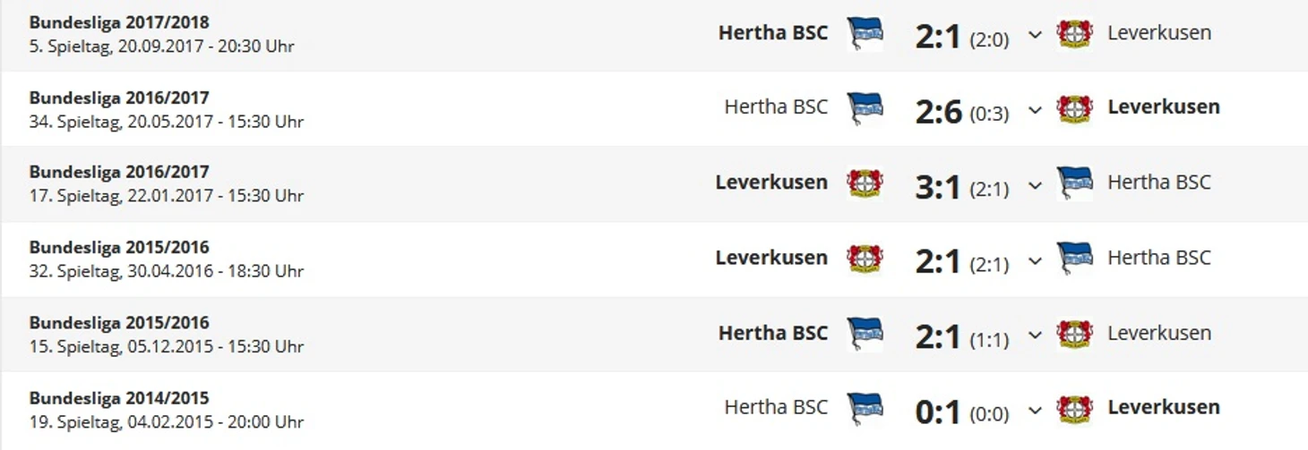Click Hertha BSC crest in 20.05.2017 match

(865, 108)
